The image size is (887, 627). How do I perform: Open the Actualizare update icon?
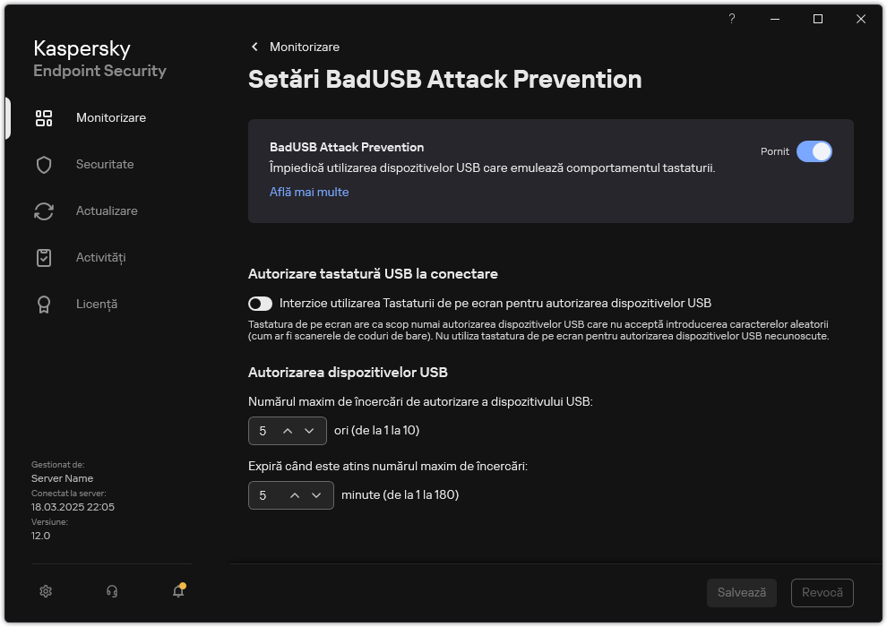44,210
